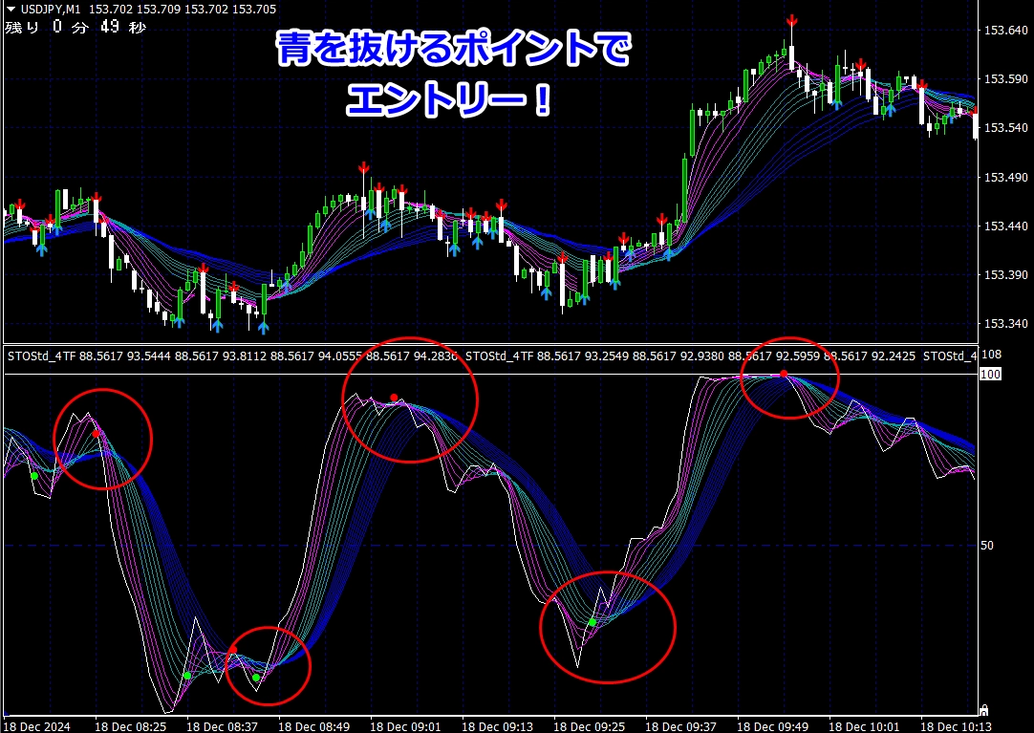
Task: Click the red dot in the top-center red circle
Action: pyautogui.click(x=393, y=397)
